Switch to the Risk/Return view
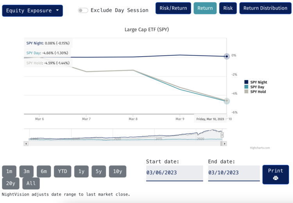The height and width of the screenshot is (203, 293). pyautogui.click(x=173, y=8)
